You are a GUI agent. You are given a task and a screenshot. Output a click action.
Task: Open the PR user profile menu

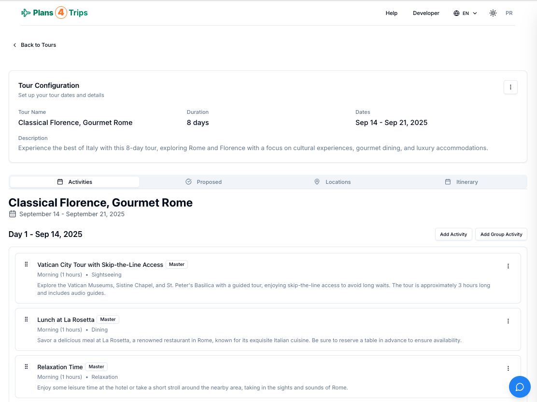(x=509, y=13)
